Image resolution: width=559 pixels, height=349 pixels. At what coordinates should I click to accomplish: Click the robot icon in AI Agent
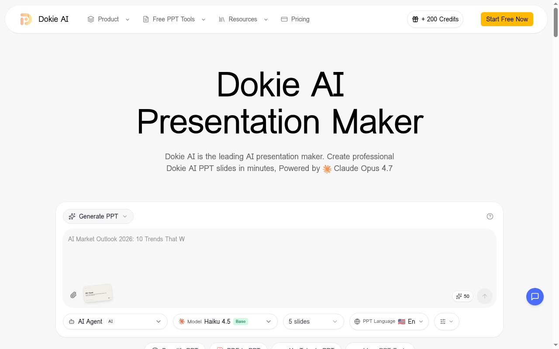71,322
